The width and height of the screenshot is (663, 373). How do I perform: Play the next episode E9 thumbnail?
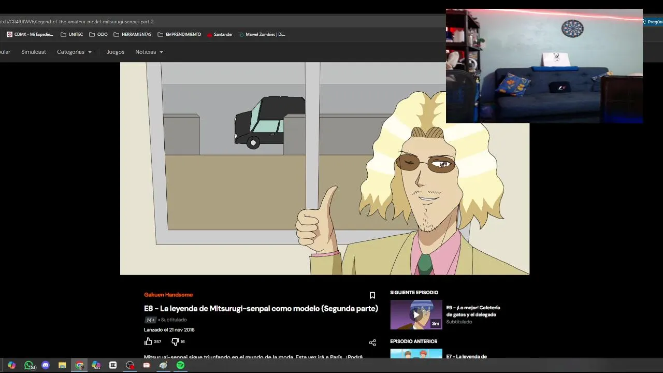point(416,314)
